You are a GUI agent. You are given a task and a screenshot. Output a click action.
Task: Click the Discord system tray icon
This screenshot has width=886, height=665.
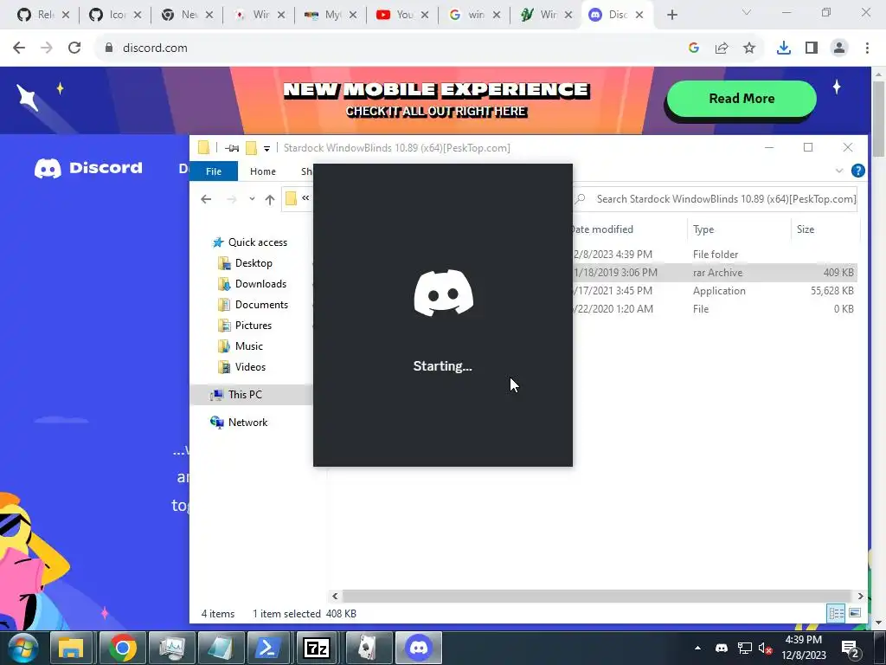(x=722, y=649)
